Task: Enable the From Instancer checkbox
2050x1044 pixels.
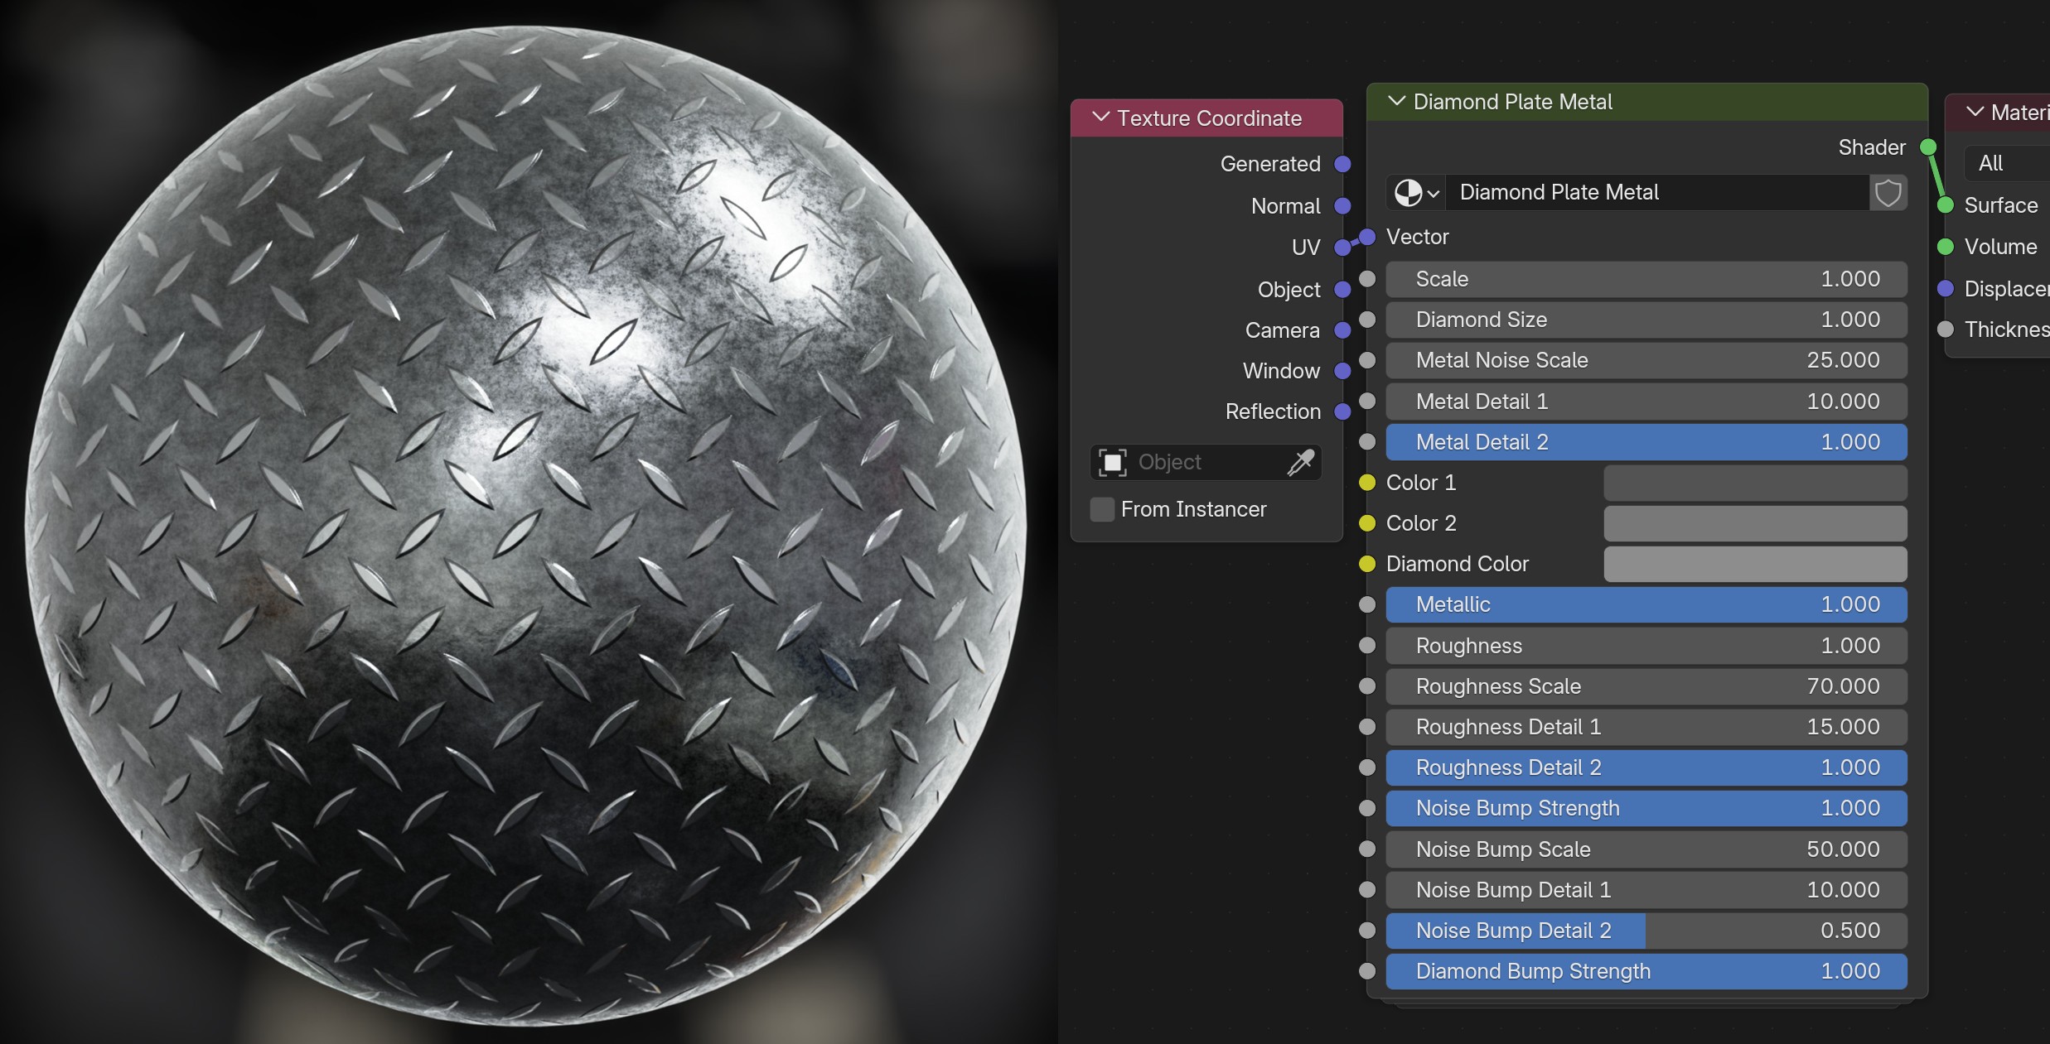Action: click(x=1102, y=509)
